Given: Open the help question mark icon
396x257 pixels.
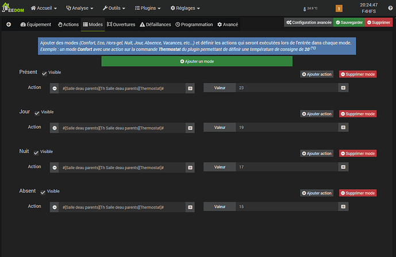Looking at the screenshot, I should [390, 8].
